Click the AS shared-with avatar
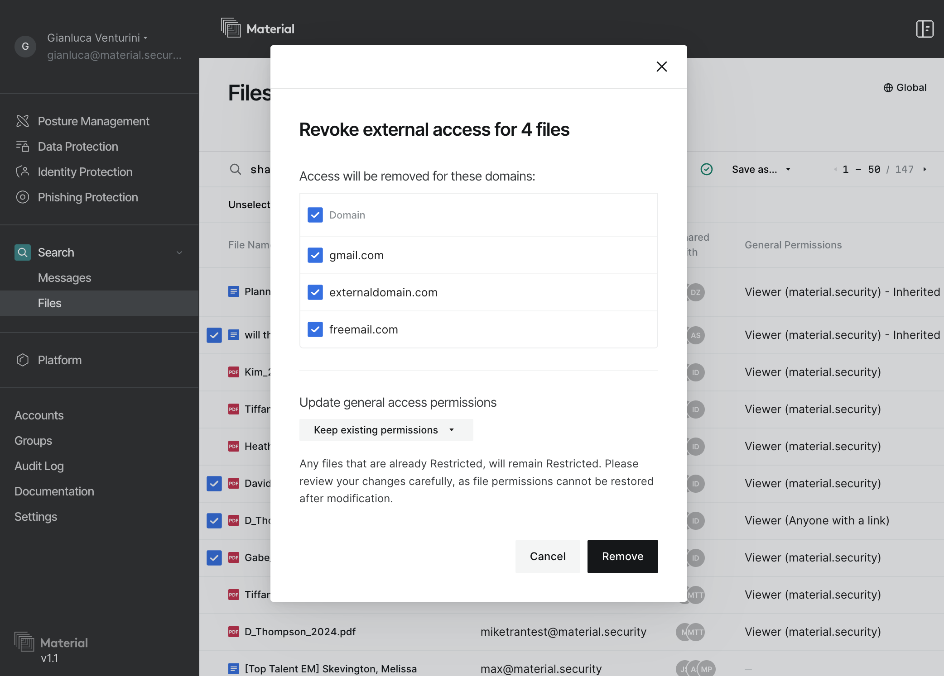The width and height of the screenshot is (944, 676). click(696, 335)
